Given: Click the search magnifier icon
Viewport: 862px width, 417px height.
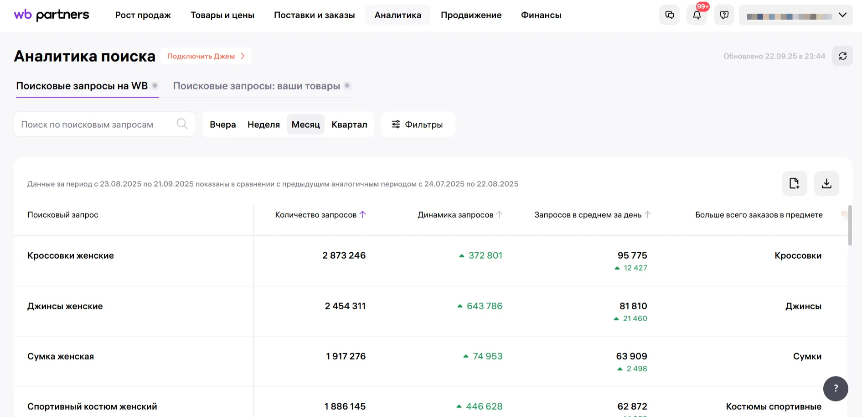Looking at the screenshot, I should (x=182, y=124).
